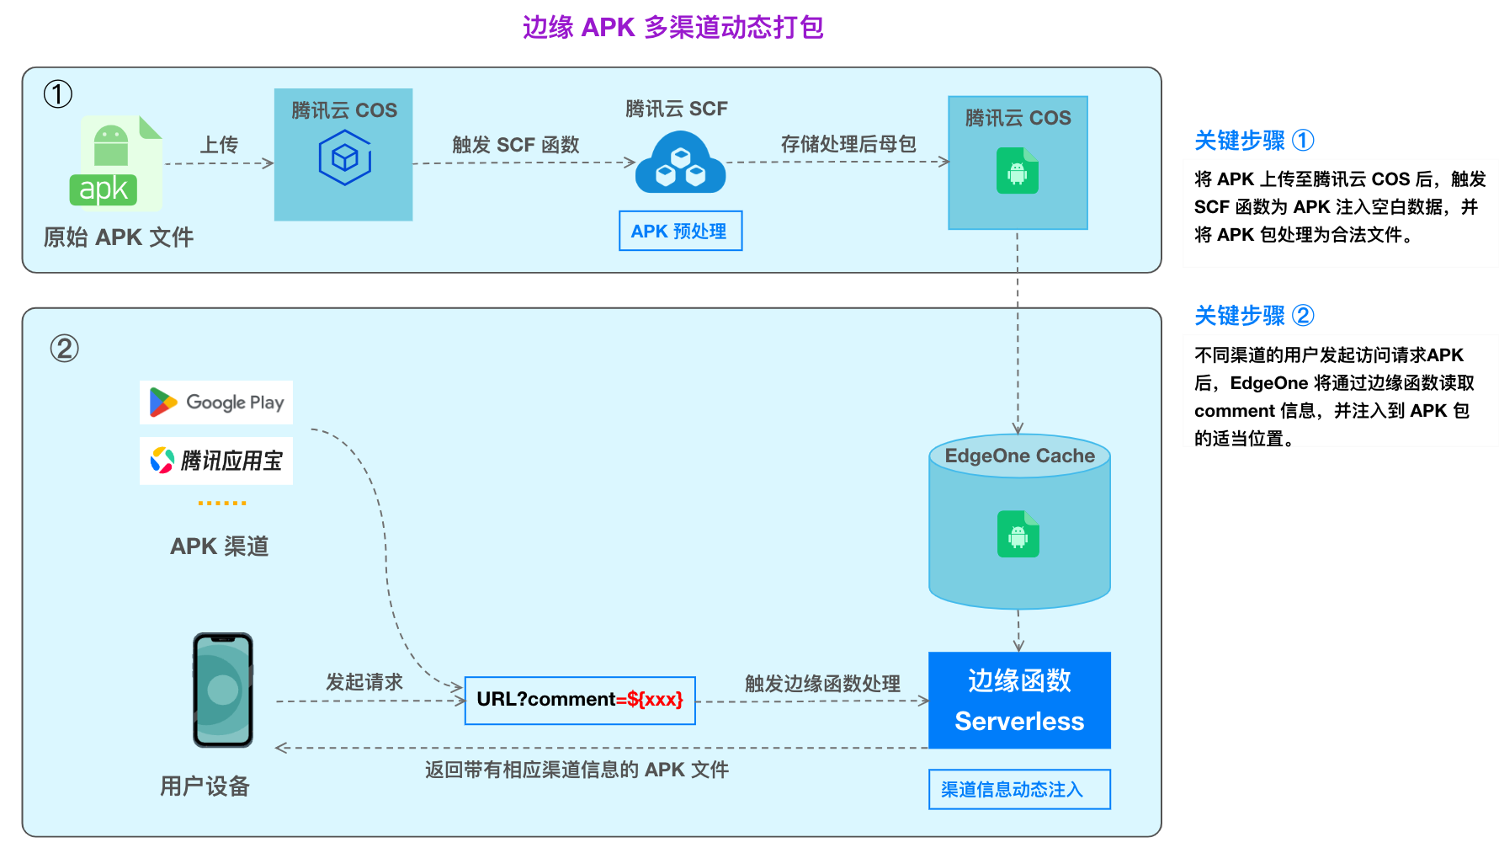1499x853 pixels.
Task: Click the 返回带有相应渠道信息的 APK 文件 label
Action: (577, 770)
